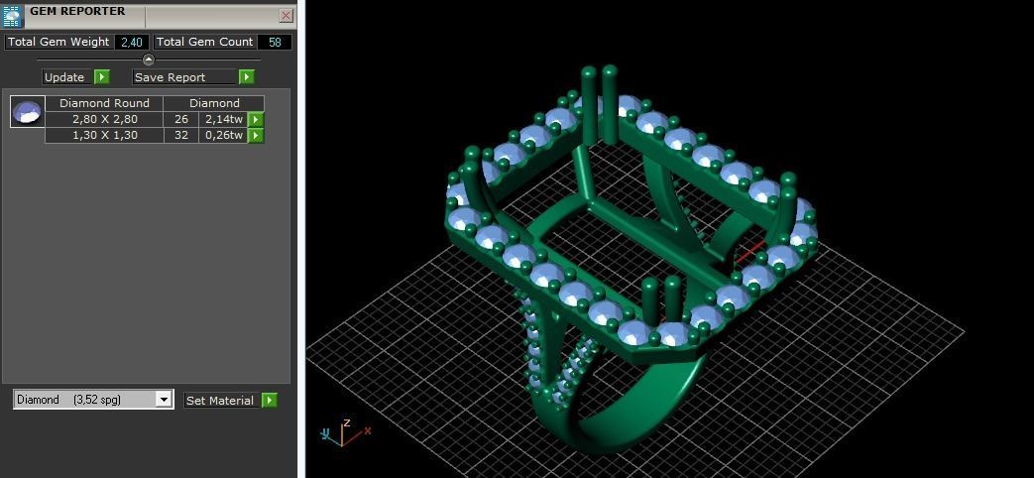Click the 0,26tw weight cell
The width and height of the screenshot is (1034, 478).
coord(223,135)
